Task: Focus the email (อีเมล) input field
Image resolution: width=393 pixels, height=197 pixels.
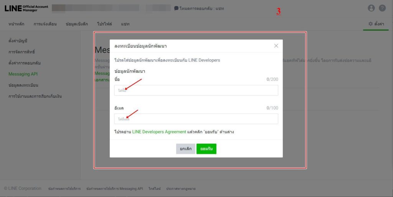Action: (x=196, y=119)
